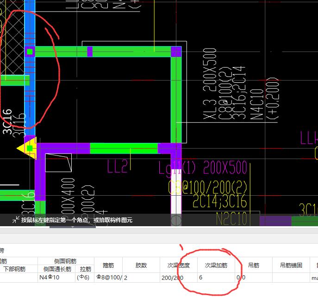
Task: Click the '侧面钢筋' group header
Action: [x=65, y=261]
